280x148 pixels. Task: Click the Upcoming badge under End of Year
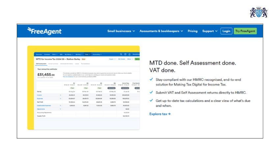(x=125, y=88)
